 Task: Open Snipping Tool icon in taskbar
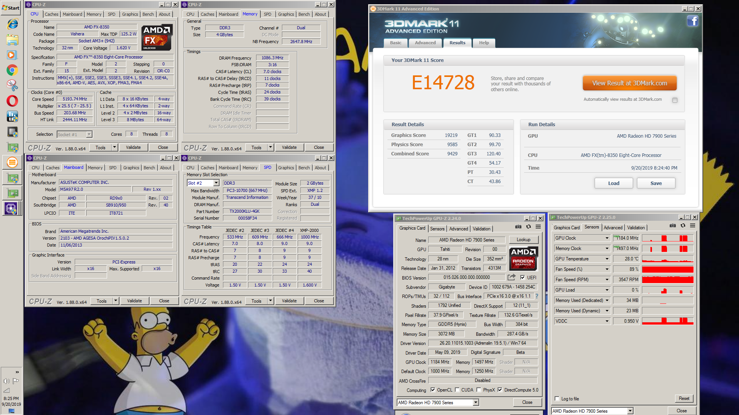(x=12, y=85)
